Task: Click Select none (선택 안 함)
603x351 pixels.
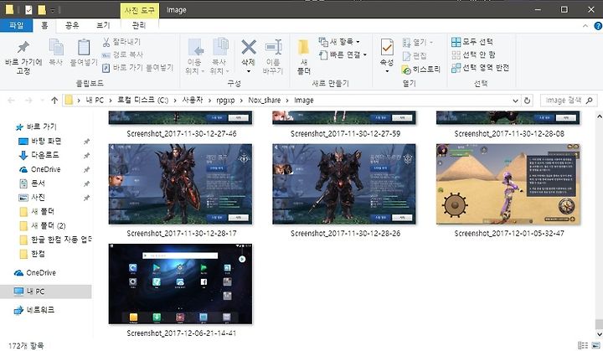Action: (x=473, y=54)
